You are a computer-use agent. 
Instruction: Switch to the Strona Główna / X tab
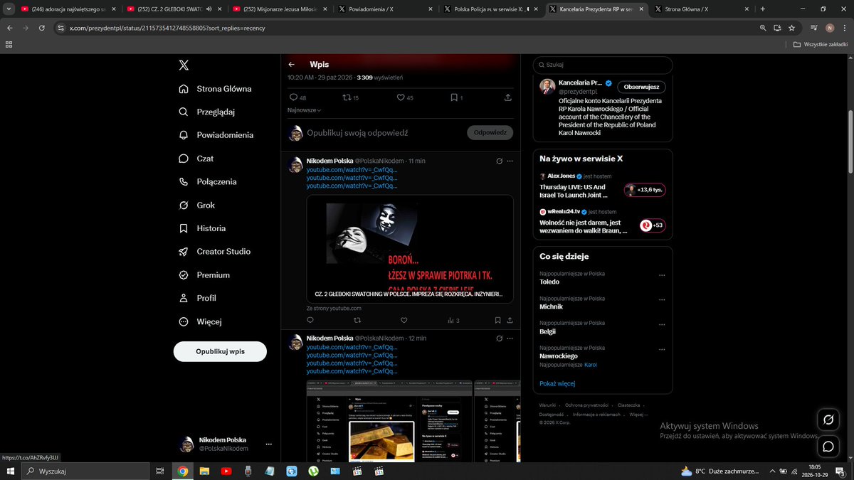[701, 9]
